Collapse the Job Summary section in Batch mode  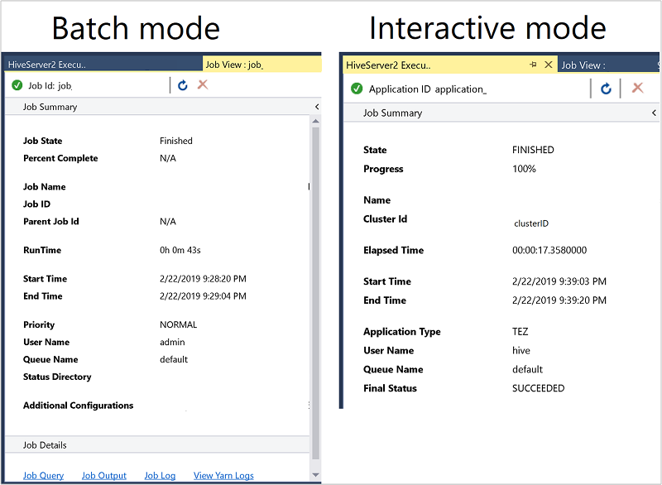(x=315, y=105)
